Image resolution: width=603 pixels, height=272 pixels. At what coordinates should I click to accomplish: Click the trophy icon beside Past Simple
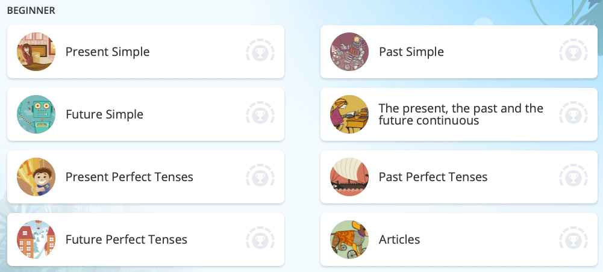click(x=573, y=52)
